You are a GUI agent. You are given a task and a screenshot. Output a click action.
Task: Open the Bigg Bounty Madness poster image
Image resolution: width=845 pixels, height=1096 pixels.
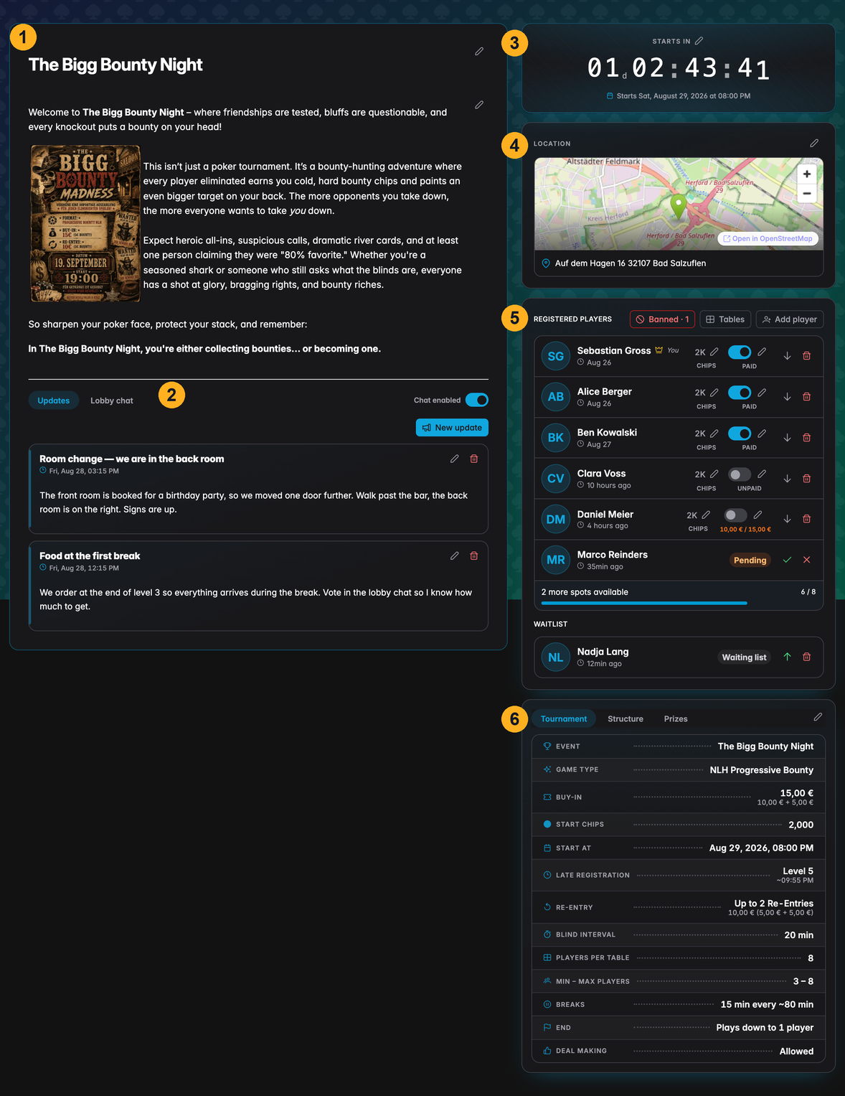pos(85,223)
